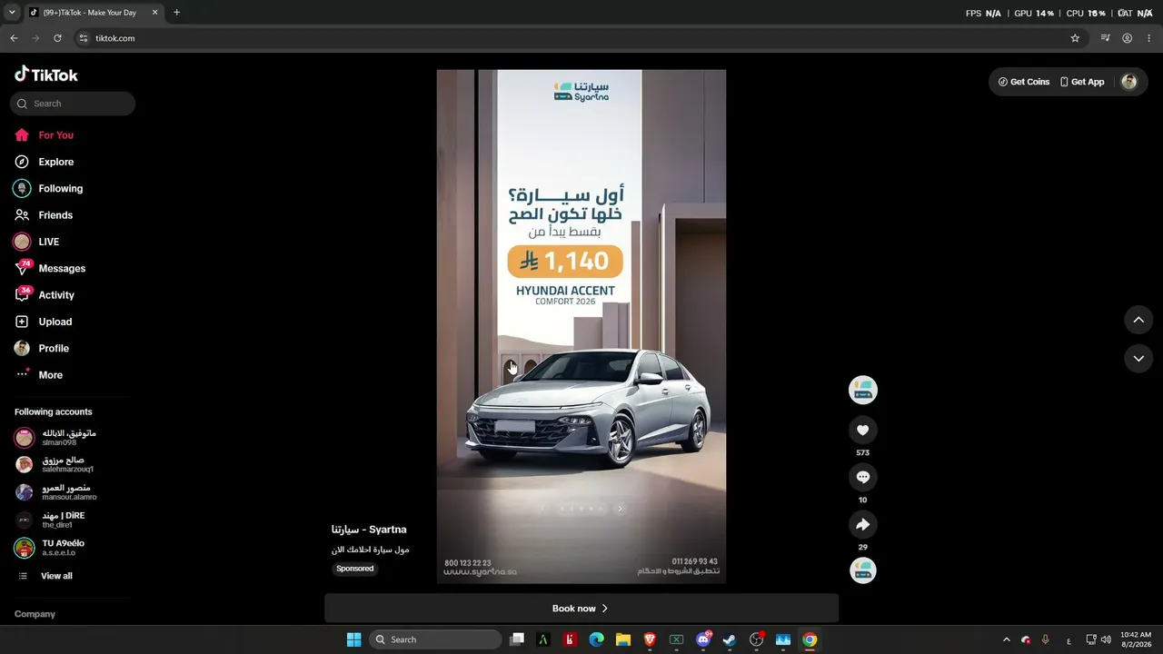This screenshot has width=1163, height=654.
Task: Click the browser back arrow
Action: [14, 38]
